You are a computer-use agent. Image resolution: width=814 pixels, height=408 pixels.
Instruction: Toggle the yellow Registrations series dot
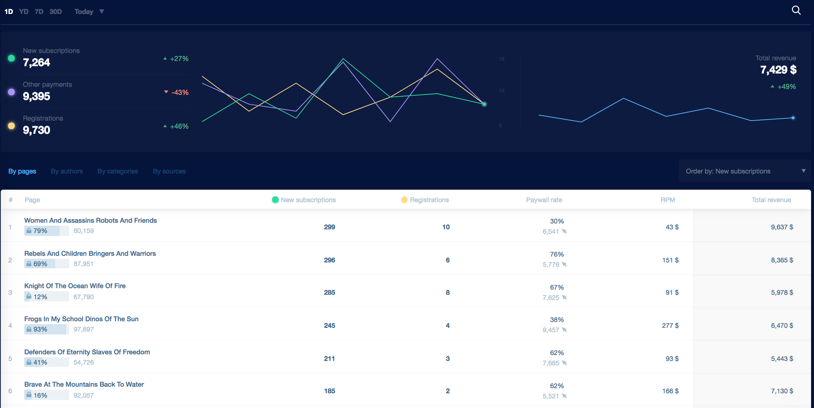11,126
